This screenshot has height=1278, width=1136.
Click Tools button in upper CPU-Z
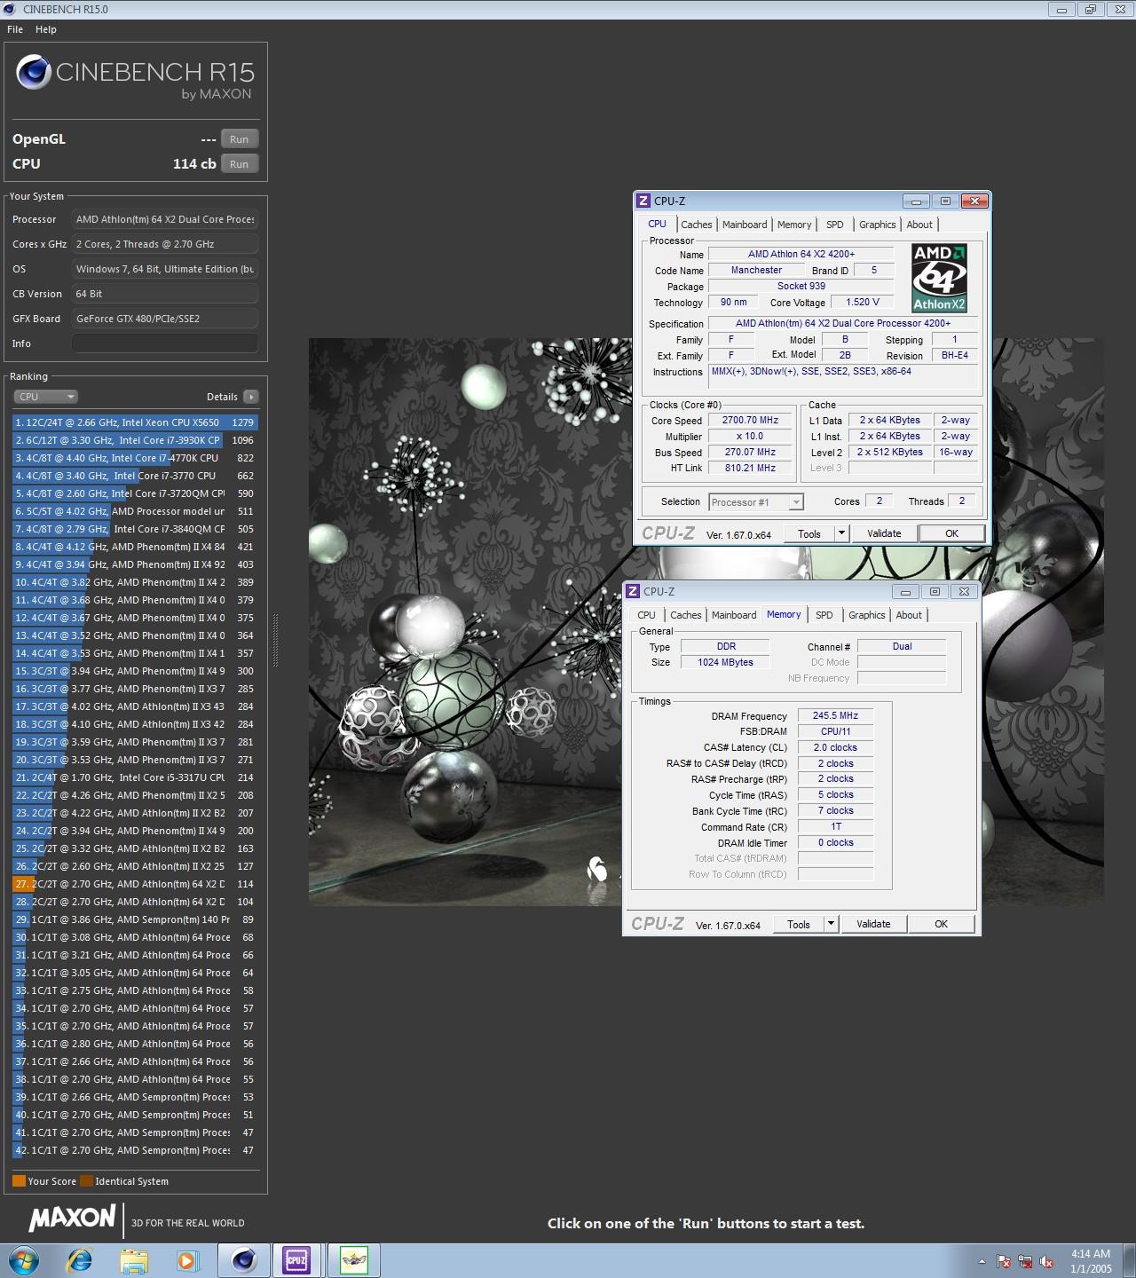click(x=809, y=533)
